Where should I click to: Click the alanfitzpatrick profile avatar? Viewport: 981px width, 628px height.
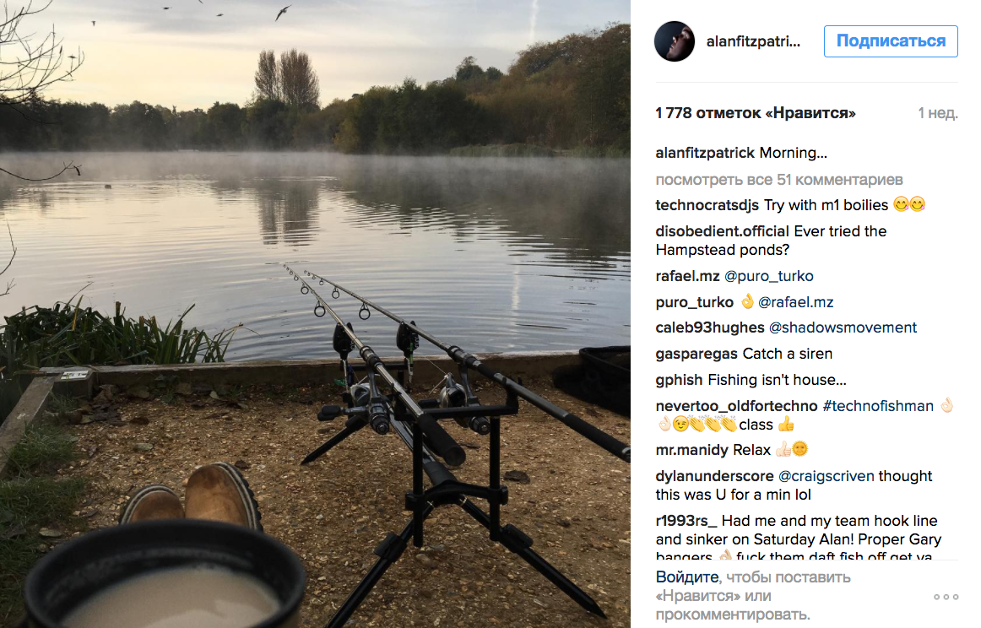[x=674, y=41]
